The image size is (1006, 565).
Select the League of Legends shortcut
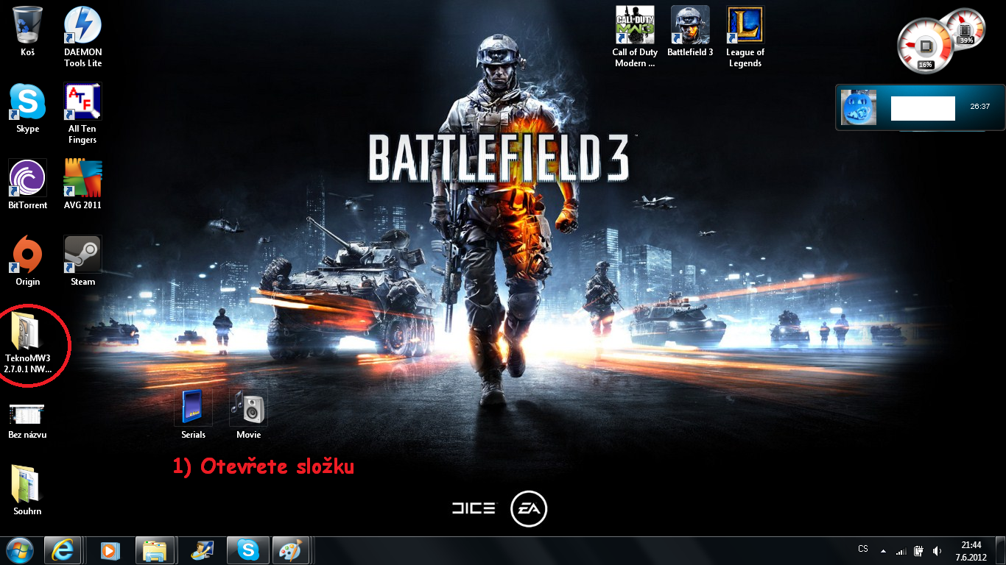coord(745,37)
